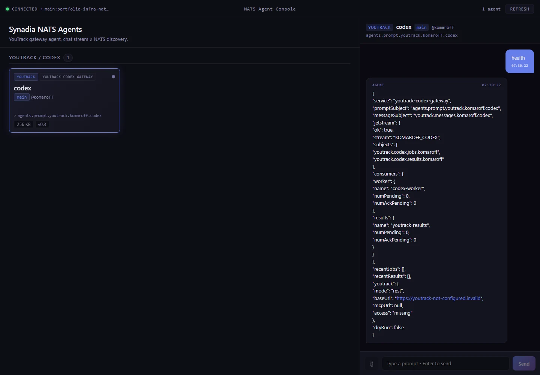The height and width of the screenshot is (375, 540).
Task: Click the "messageSubject" line in the response
Action: 433,115
